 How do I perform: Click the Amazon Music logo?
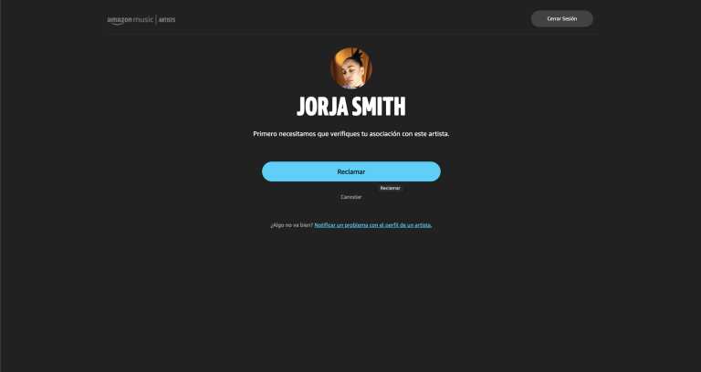[131, 19]
